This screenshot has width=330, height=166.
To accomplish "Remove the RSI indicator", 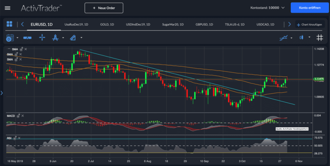I will click(19, 138).
